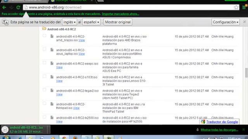Open the source language dropdown 'inglés'
248x139 pixels.
tap(69, 22)
